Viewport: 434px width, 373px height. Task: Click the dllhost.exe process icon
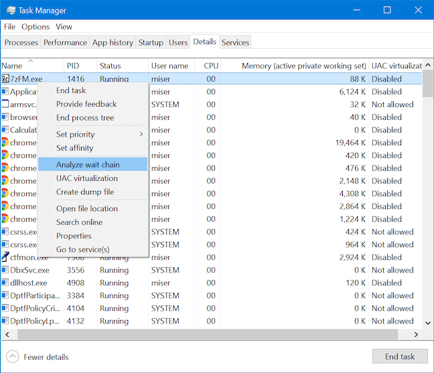tap(5, 283)
